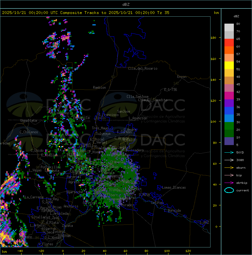Click the 'C_Chilenos' map label
The height and width of the screenshot is (255, 252).
tap(29, 132)
